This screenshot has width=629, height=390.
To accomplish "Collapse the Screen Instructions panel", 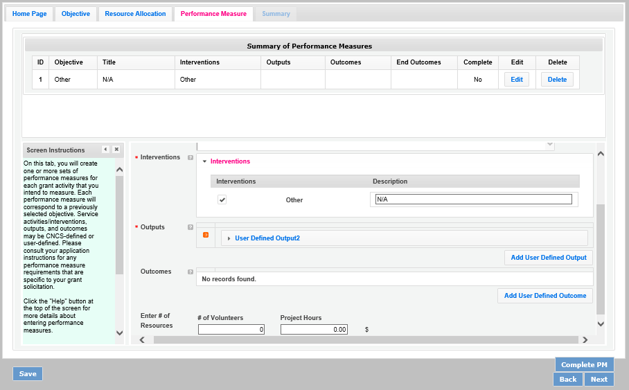I will (x=105, y=150).
